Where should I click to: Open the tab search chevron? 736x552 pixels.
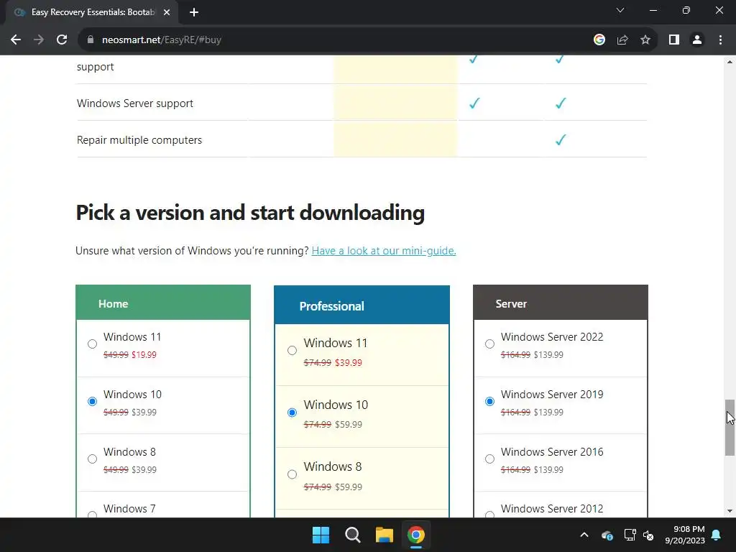coord(620,10)
